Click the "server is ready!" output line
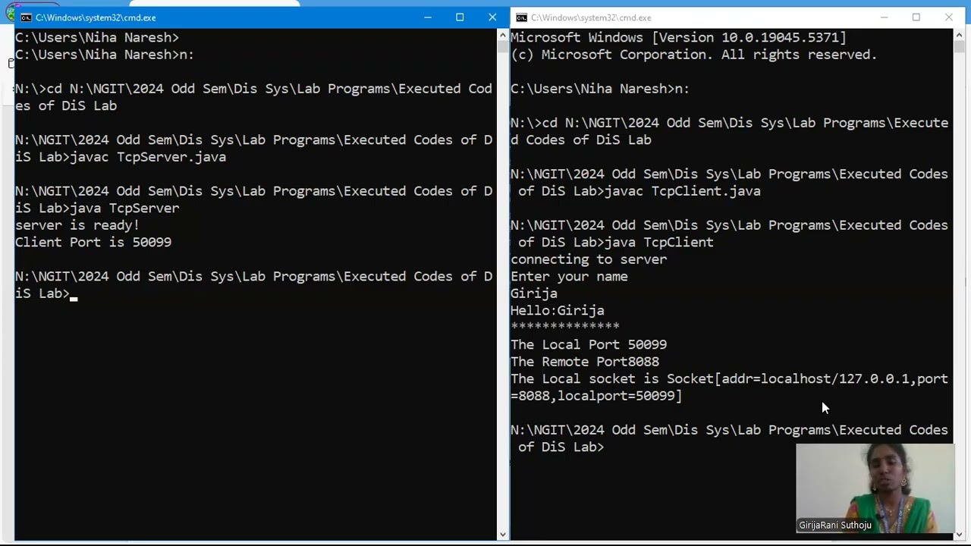This screenshot has height=546, width=971. [x=77, y=225]
